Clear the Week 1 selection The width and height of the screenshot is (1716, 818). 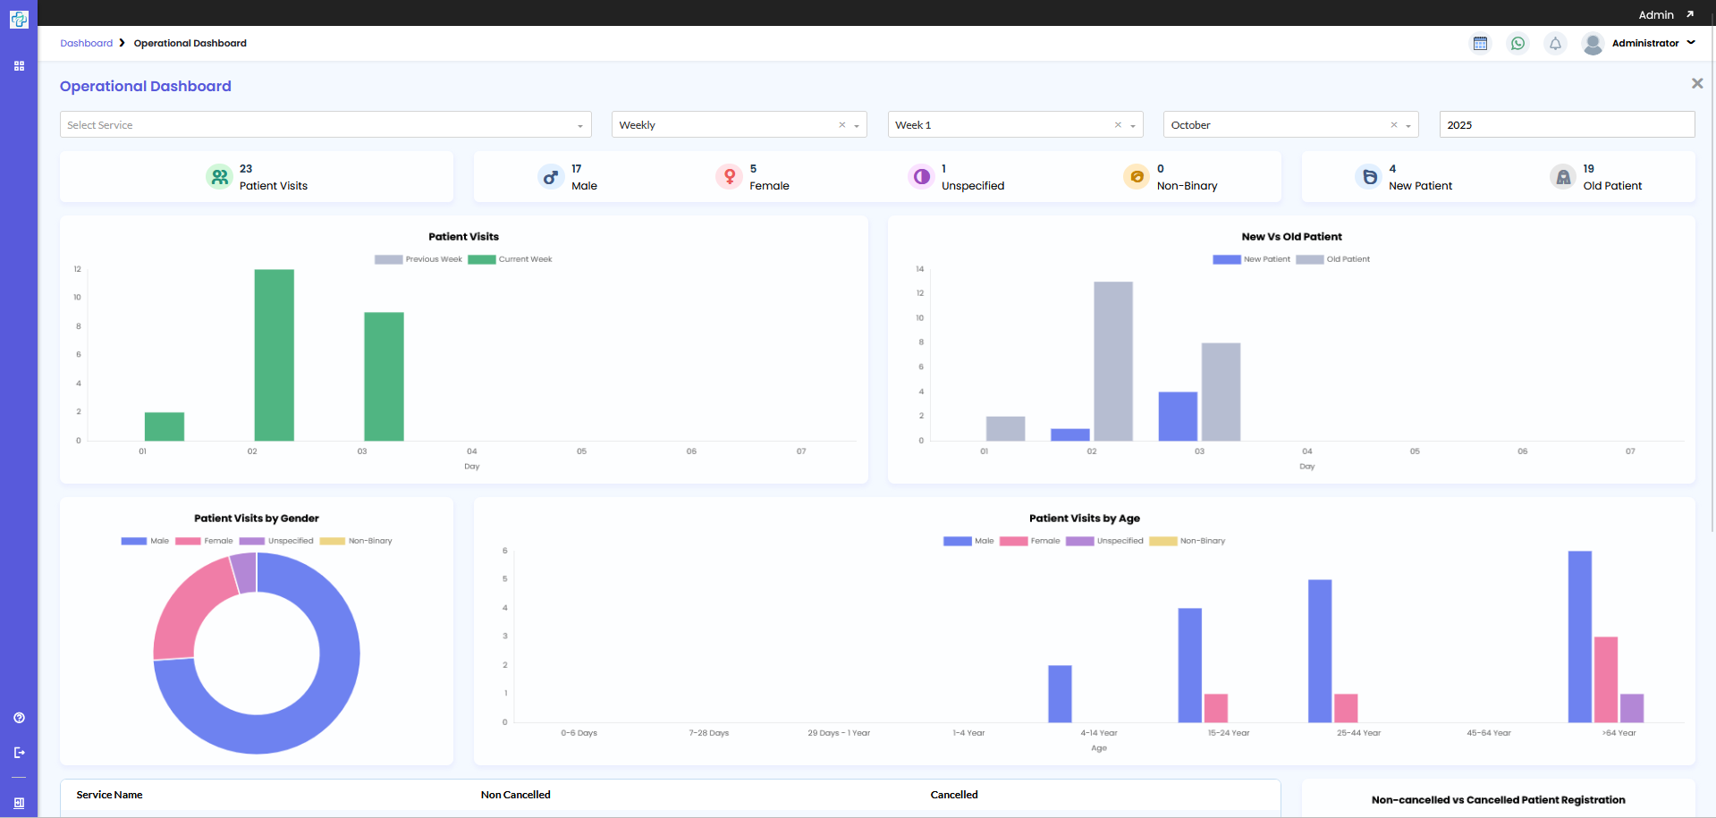[1118, 125]
